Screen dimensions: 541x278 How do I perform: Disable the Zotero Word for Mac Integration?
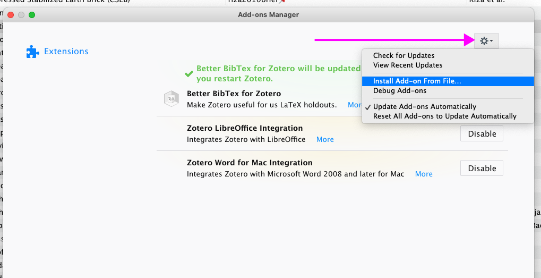pos(482,169)
